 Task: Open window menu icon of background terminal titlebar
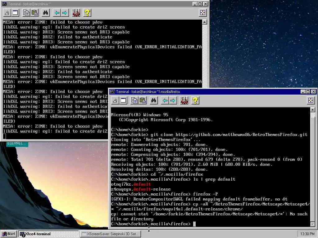point(4,4)
